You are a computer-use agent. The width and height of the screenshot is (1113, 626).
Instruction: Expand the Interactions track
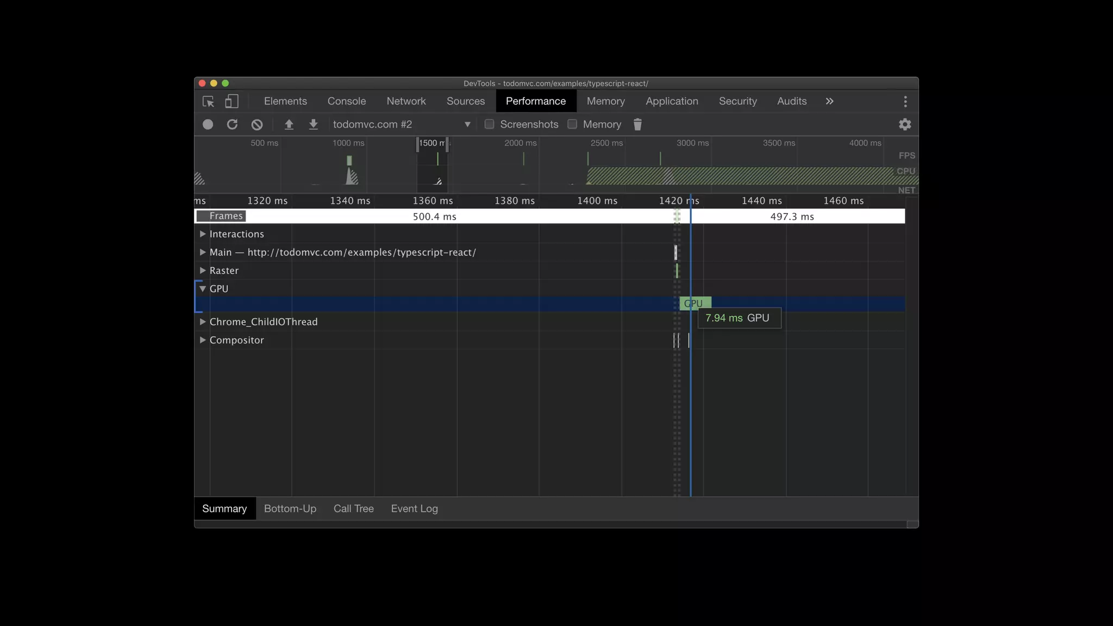(x=203, y=234)
